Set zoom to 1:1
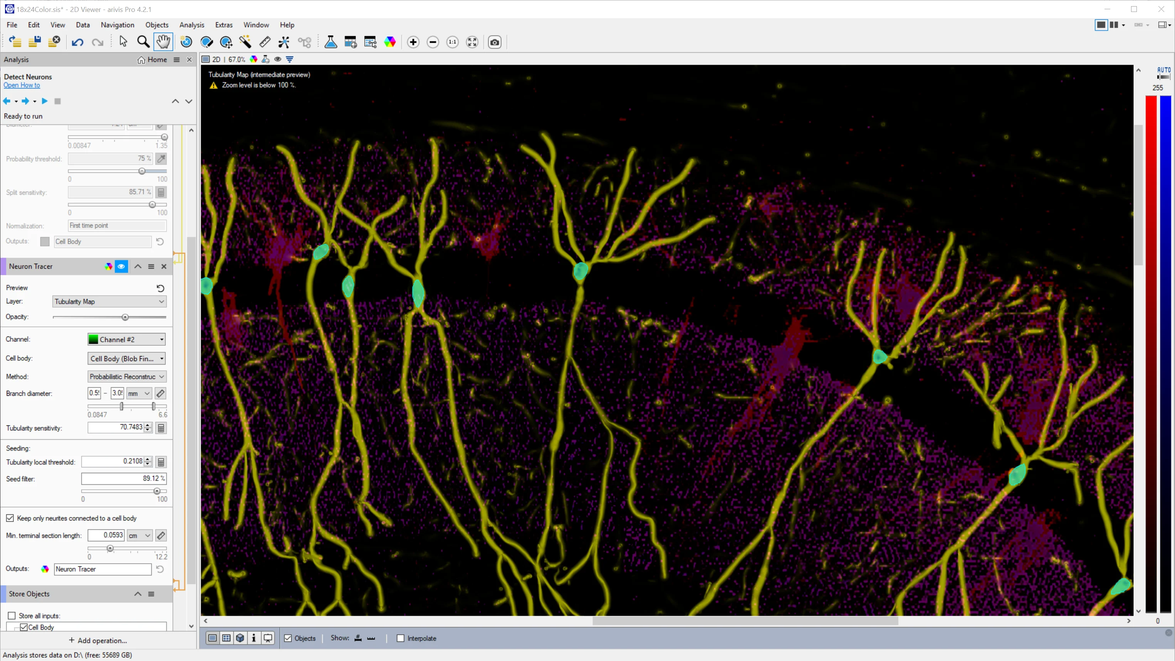 click(x=453, y=42)
